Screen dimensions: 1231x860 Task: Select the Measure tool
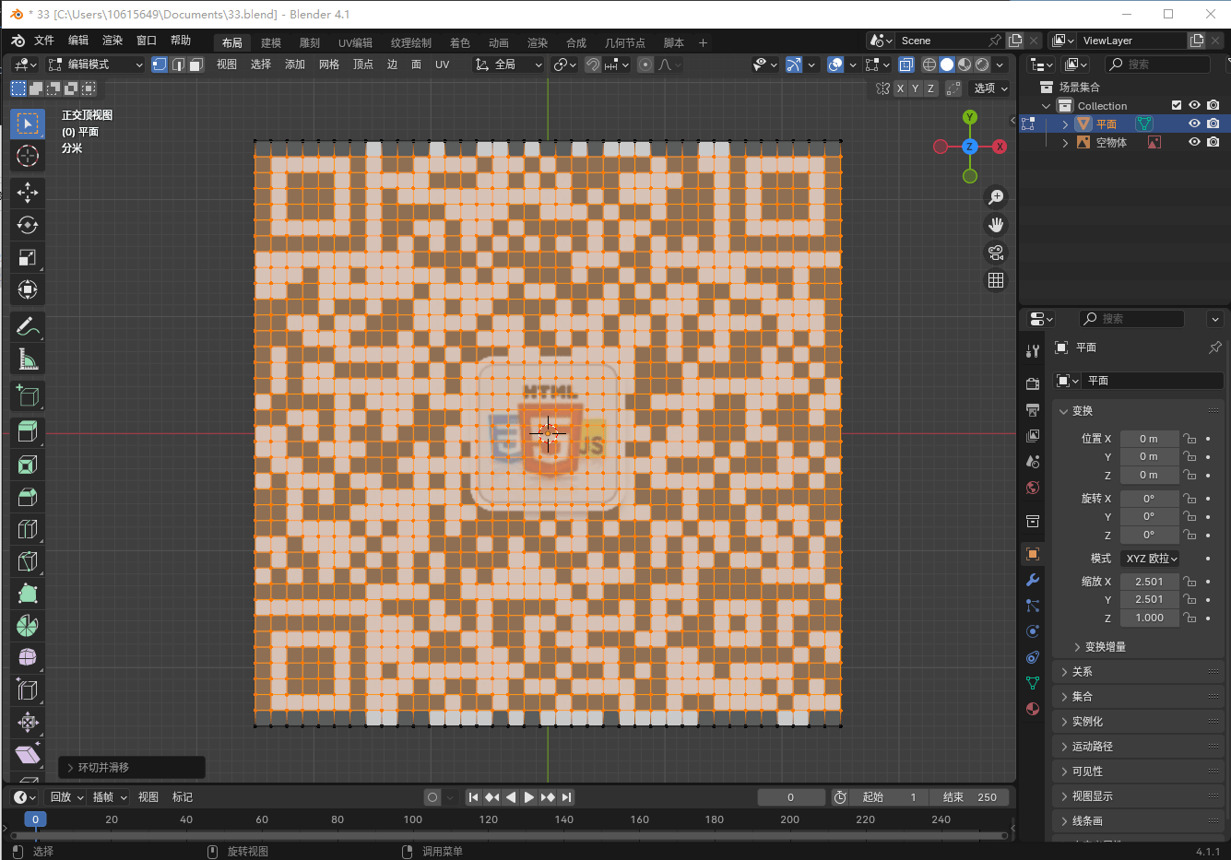tap(28, 359)
